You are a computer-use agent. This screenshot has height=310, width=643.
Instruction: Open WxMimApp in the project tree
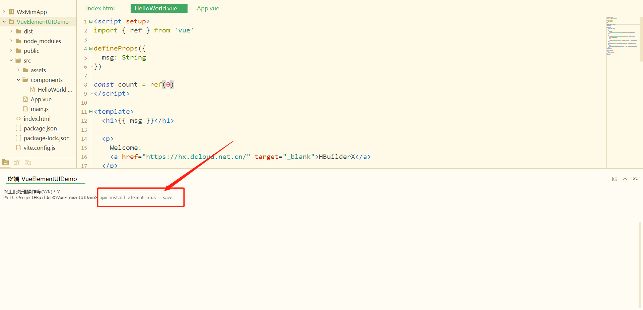click(32, 12)
